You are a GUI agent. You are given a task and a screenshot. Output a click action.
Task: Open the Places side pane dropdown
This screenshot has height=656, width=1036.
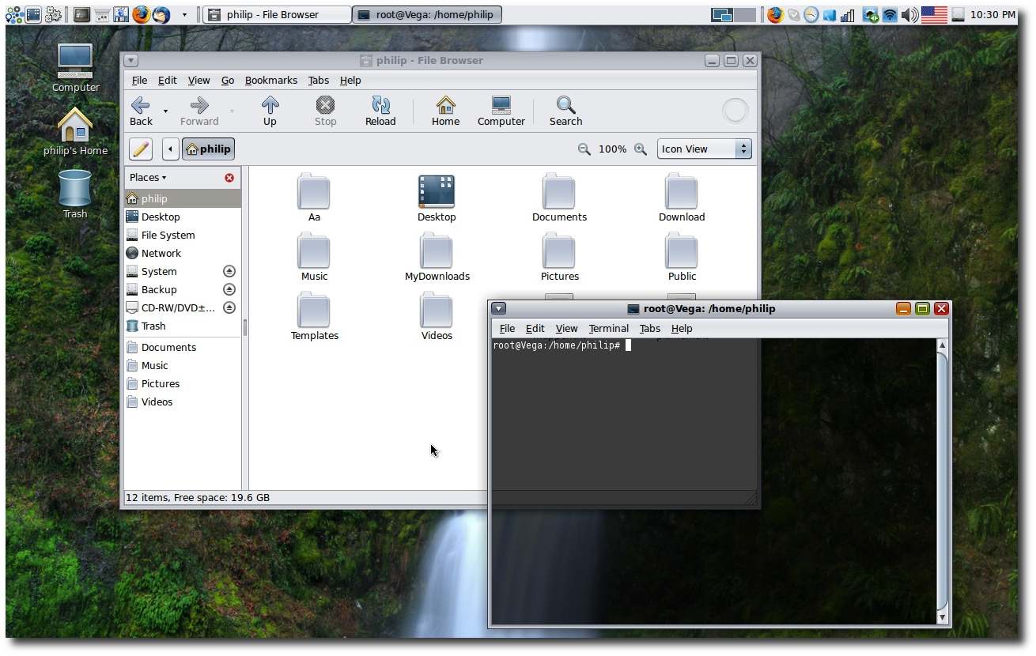148,177
